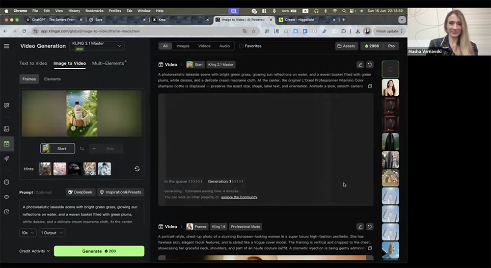Image resolution: width=491 pixels, height=268 pixels.
Task: Switch to the Text to Video tab
Action: click(33, 63)
